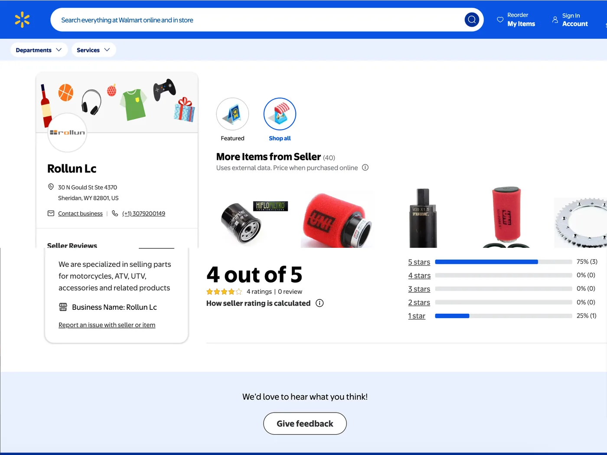607x455 pixels.
Task: Click the 'Seller Reviews' heading
Action: [x=72, y=245]
